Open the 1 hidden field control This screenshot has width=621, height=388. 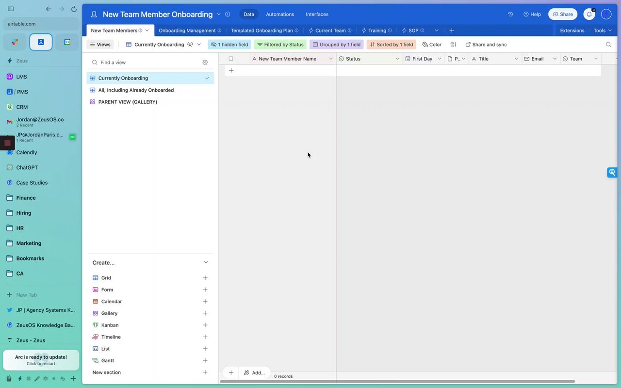pos(229,44)
